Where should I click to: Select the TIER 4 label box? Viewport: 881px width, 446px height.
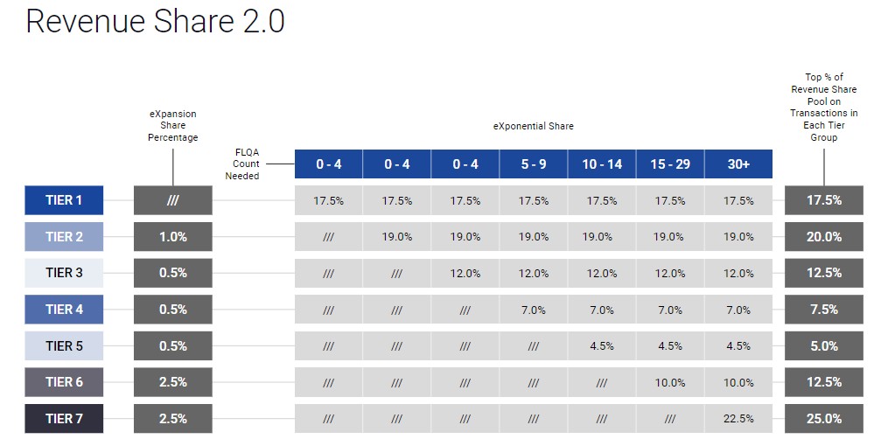pos(64,310)
